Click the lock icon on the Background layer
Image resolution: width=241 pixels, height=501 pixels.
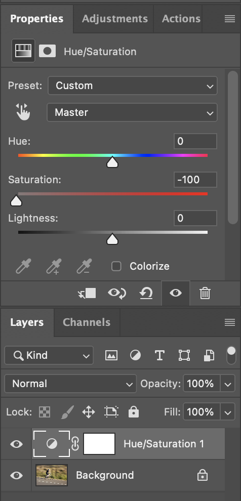tap(202, 475)
